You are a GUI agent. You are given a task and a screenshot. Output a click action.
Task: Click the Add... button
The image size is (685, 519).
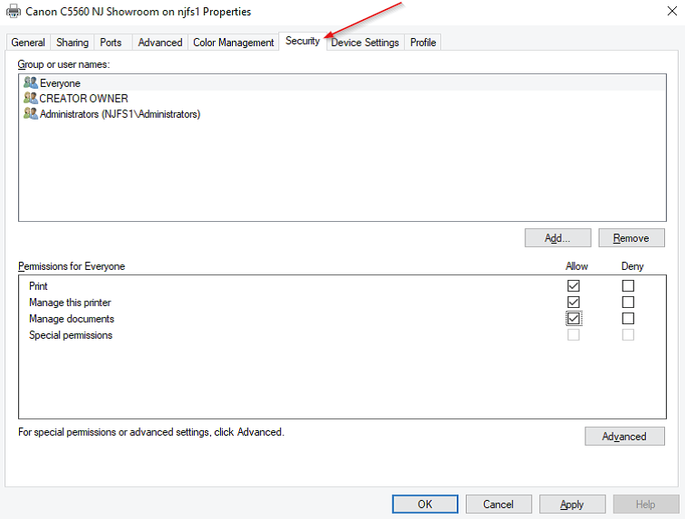(557, 238)
